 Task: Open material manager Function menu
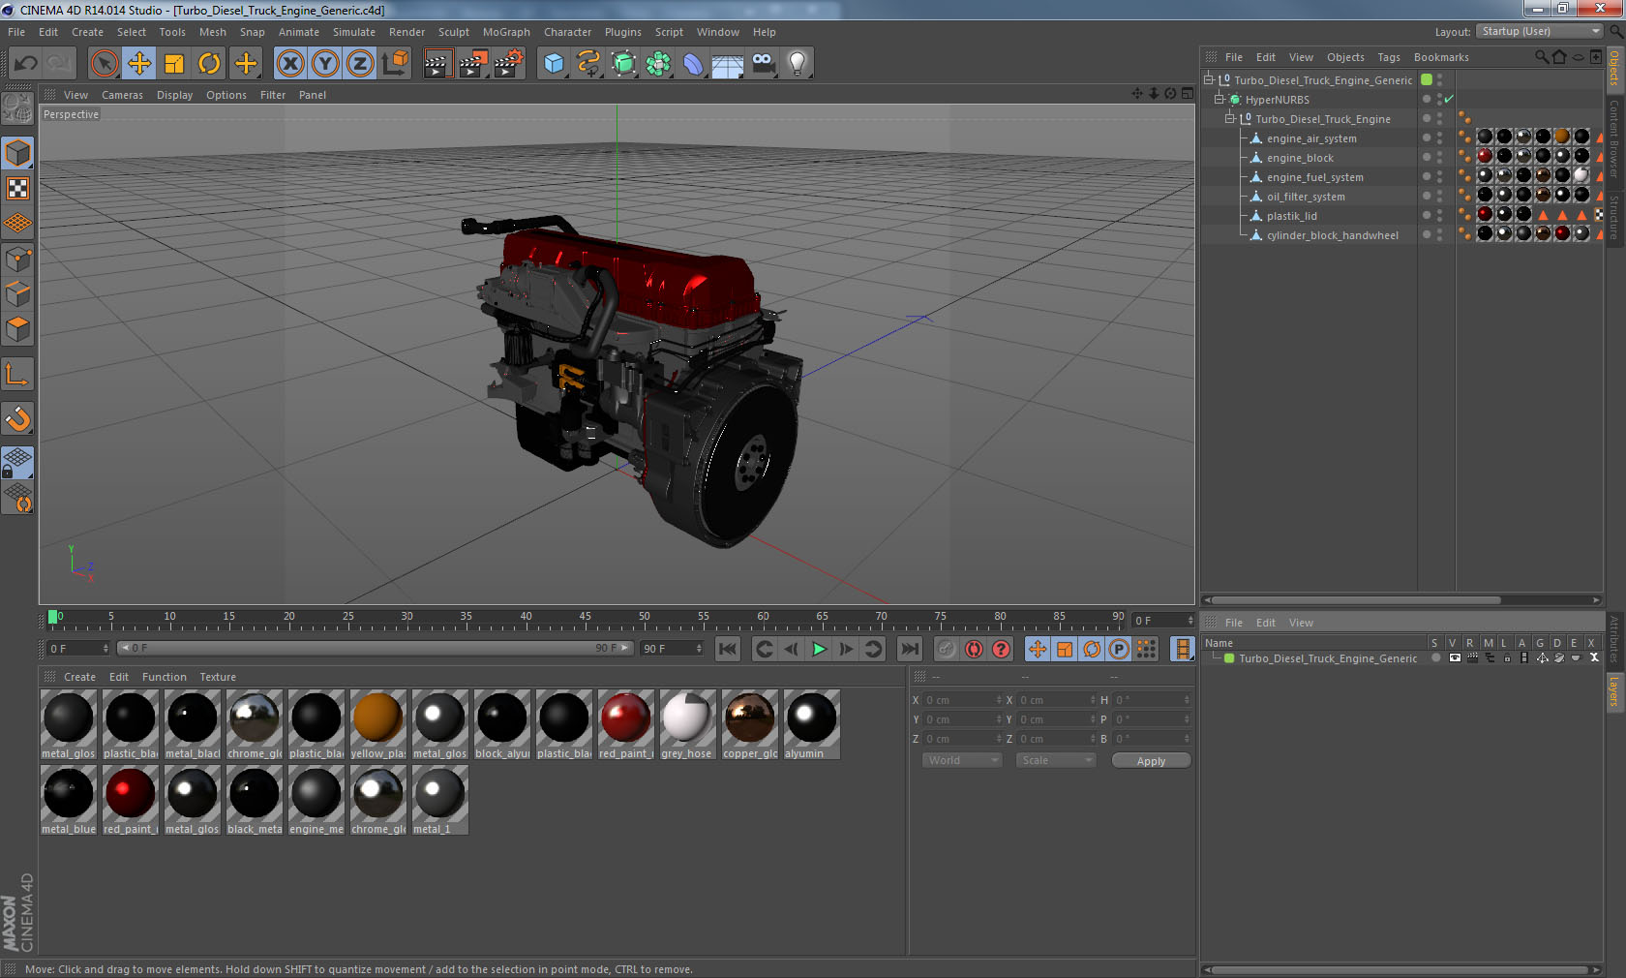[165, 677]
